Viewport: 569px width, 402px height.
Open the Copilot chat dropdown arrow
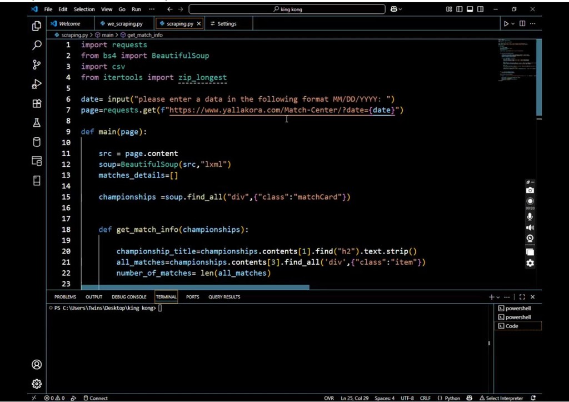400,9
